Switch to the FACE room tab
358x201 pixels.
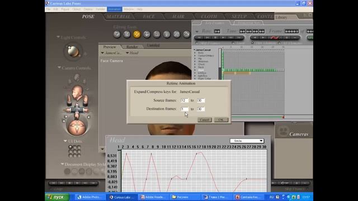click(149, 17)
